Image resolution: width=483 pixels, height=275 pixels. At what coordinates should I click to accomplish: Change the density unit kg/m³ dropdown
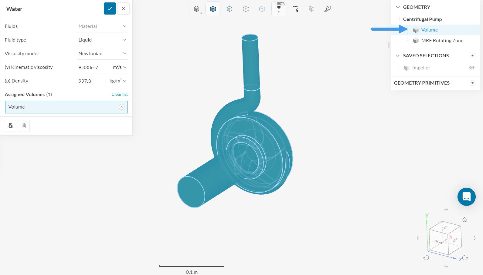[118, 81]
